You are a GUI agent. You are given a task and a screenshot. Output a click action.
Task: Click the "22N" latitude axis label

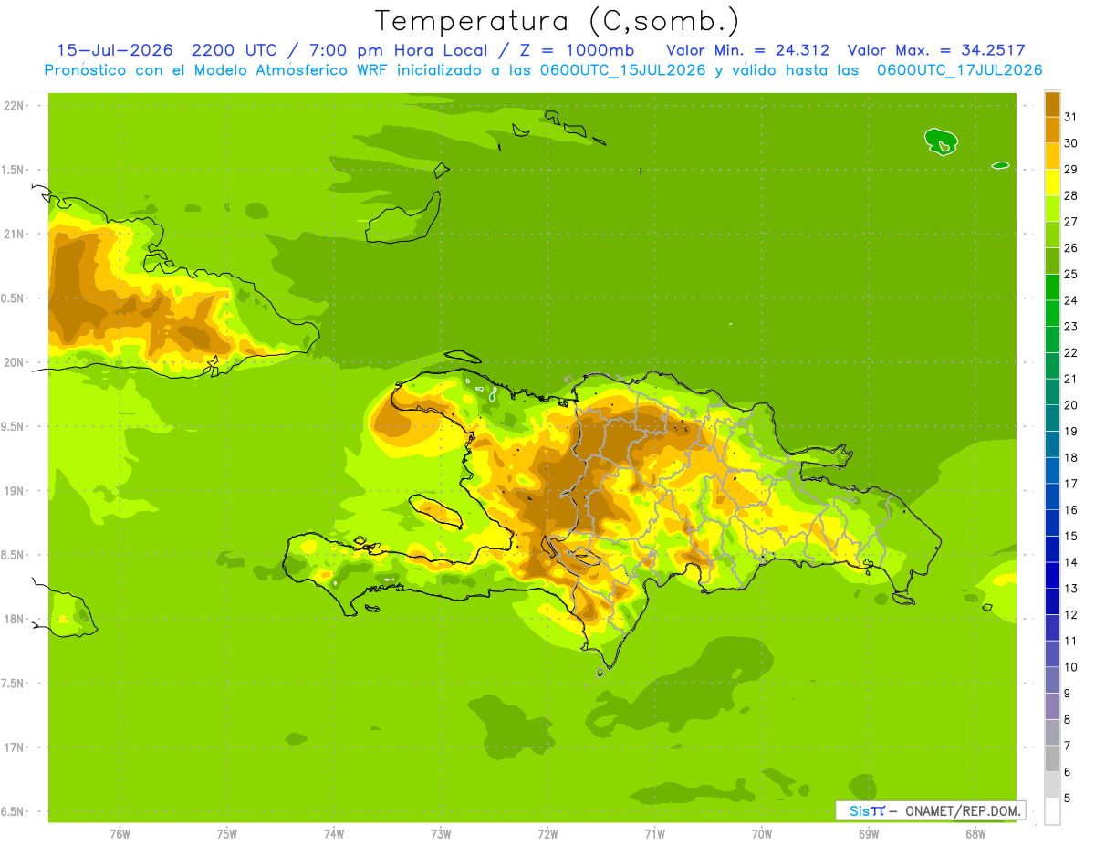[x=14, y=106]
